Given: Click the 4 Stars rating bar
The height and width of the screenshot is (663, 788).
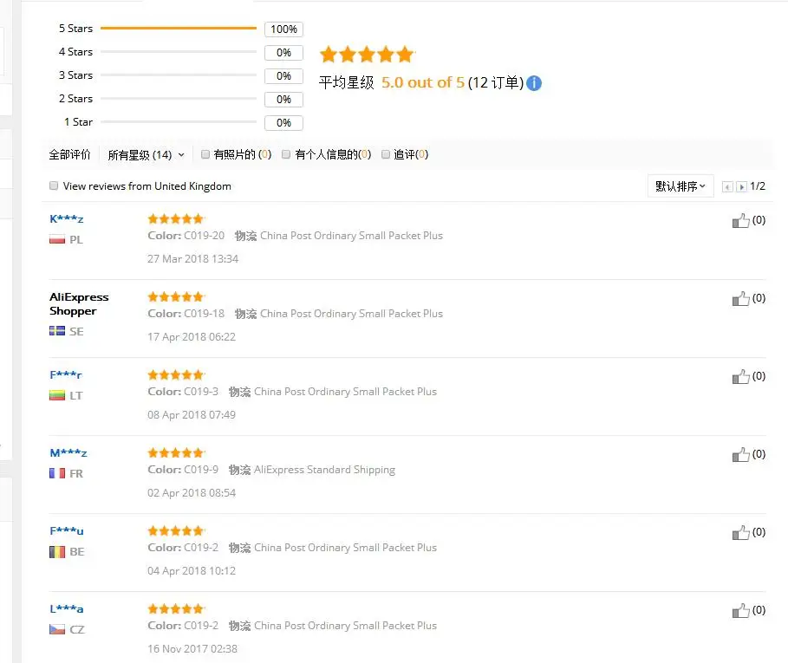Looking at the screenshot, I should point(179,52).
